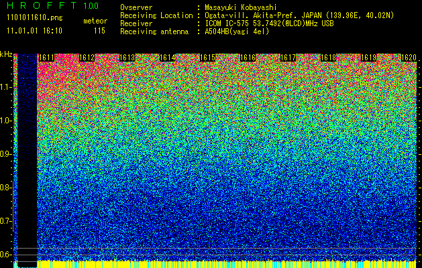This screenshot has width=422, height=268.
Task: Click the meteor label
Action: (x=95, y=21)
